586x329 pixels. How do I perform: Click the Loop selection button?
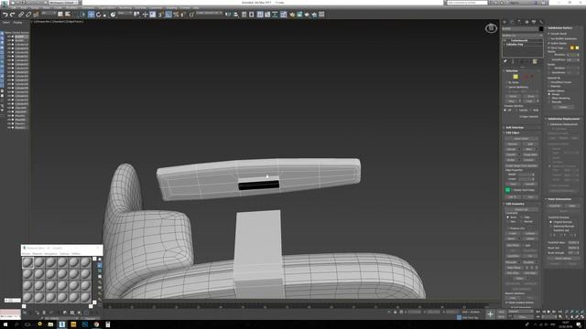[x=528, y=101]
